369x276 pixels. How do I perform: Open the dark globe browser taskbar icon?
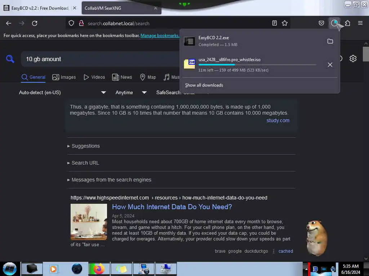(77, 269)
